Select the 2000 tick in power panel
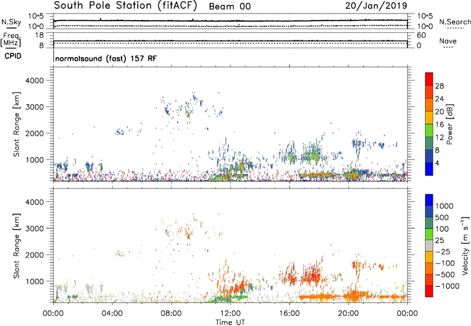Viewport: 471px width, 326px height. tap(34, 133)
